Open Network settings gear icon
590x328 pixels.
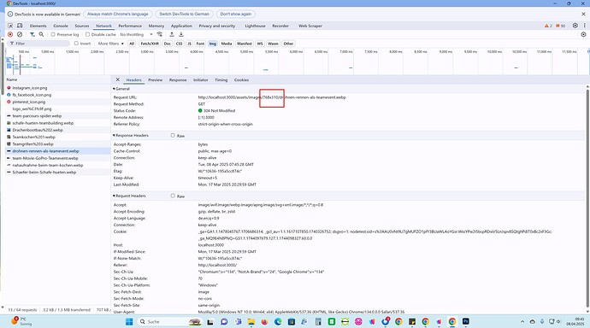click(x=583, y=34)
